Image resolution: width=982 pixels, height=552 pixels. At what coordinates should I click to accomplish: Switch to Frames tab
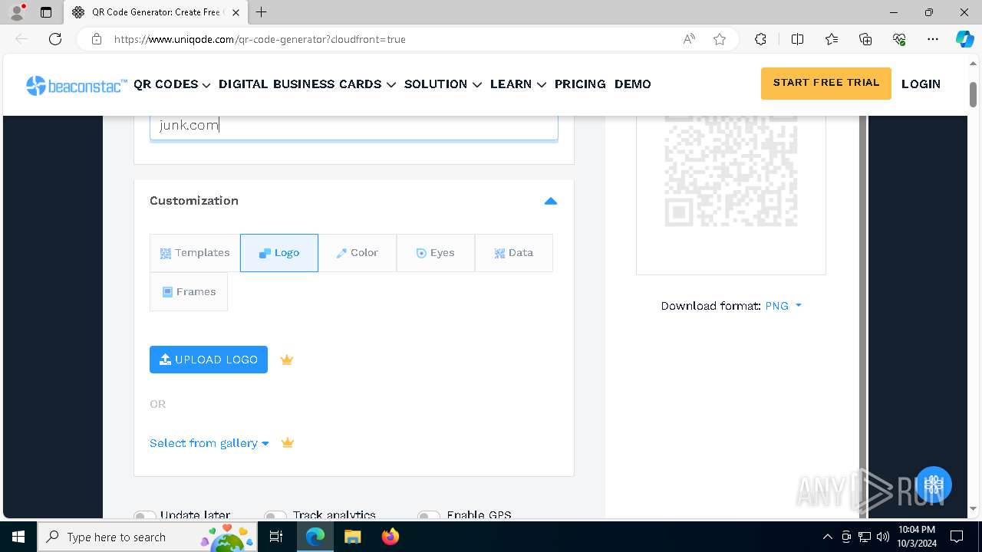189,292
